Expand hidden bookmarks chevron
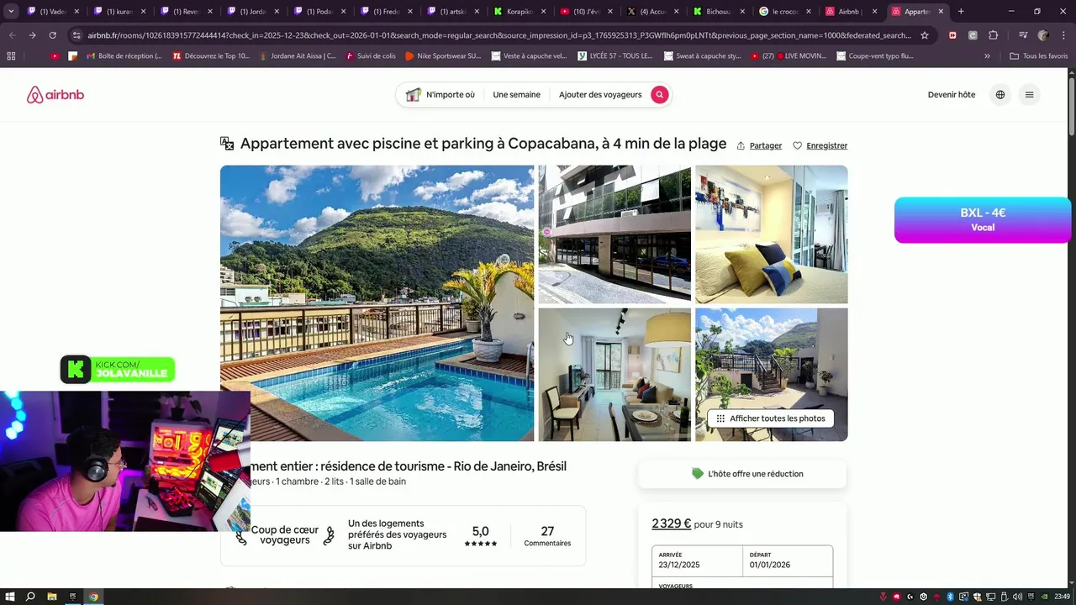 coord(987,55)
